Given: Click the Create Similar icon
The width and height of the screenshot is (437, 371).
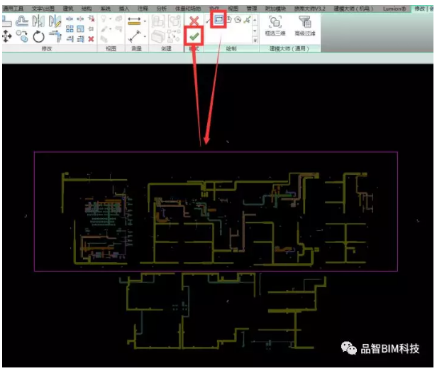Looking at the screenshot, I should 175,36.
